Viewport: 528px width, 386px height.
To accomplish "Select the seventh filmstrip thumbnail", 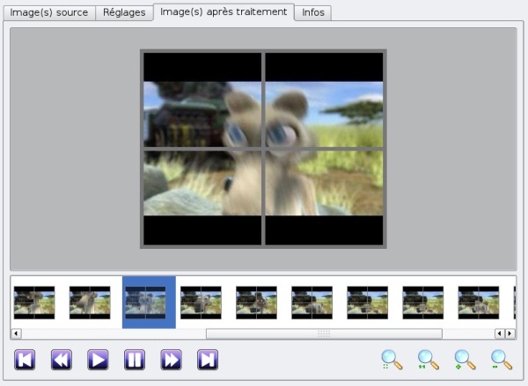I will (368, 302).
